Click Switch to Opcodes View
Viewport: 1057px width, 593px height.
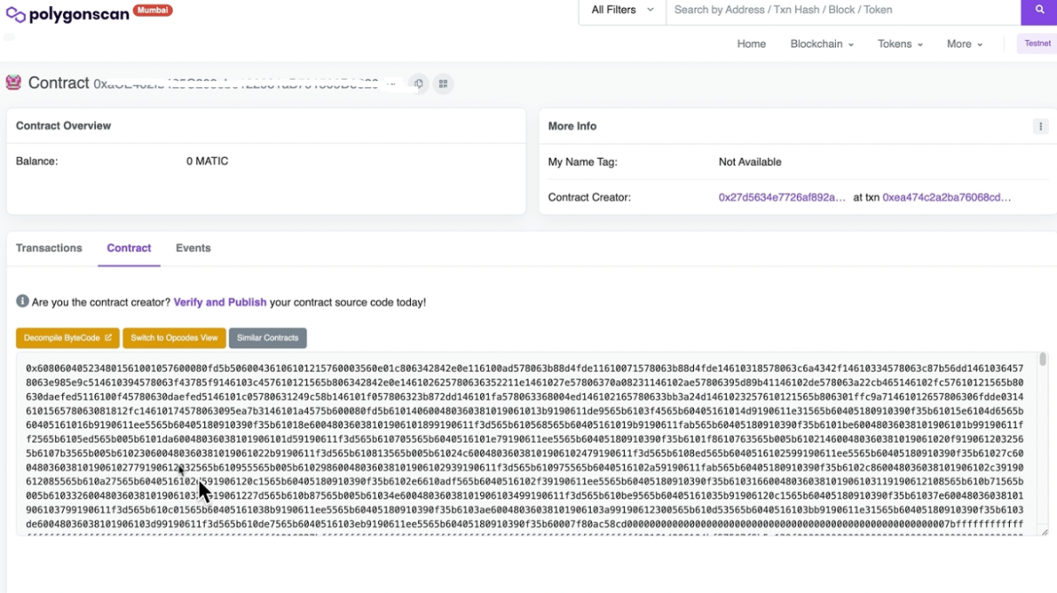tap(174, 338)
